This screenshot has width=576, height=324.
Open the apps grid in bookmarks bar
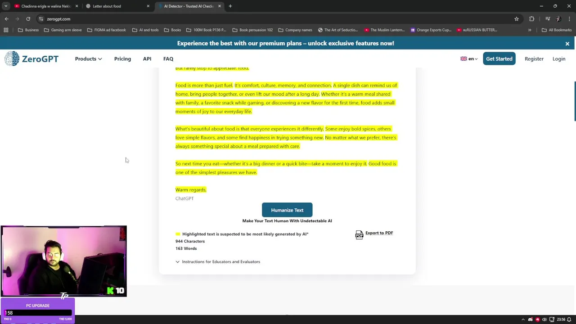(6, 30)
